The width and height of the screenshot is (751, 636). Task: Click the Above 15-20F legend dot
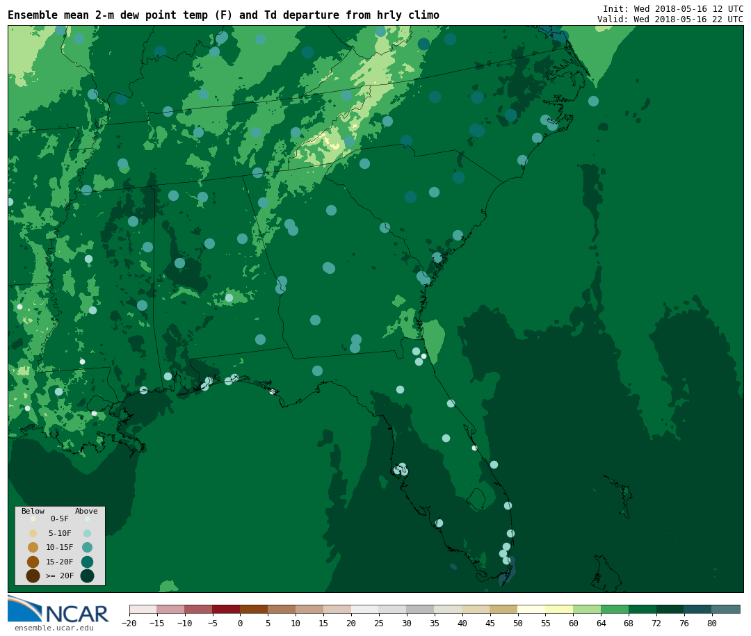click(87, 562)
